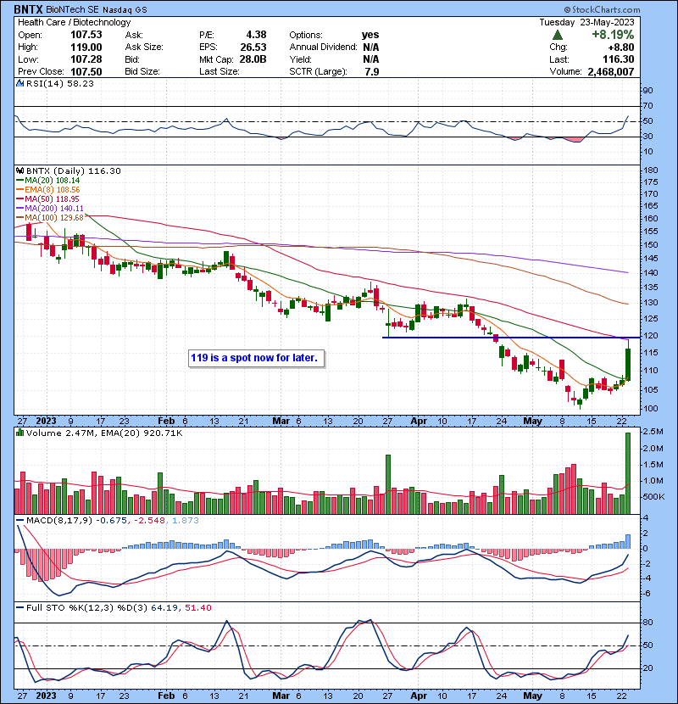The height and width of the screenshot is (704, 678).
Task: Click the Mkt Cap value 28.0B
Action: pyautogui.click(x=253, y=59)
